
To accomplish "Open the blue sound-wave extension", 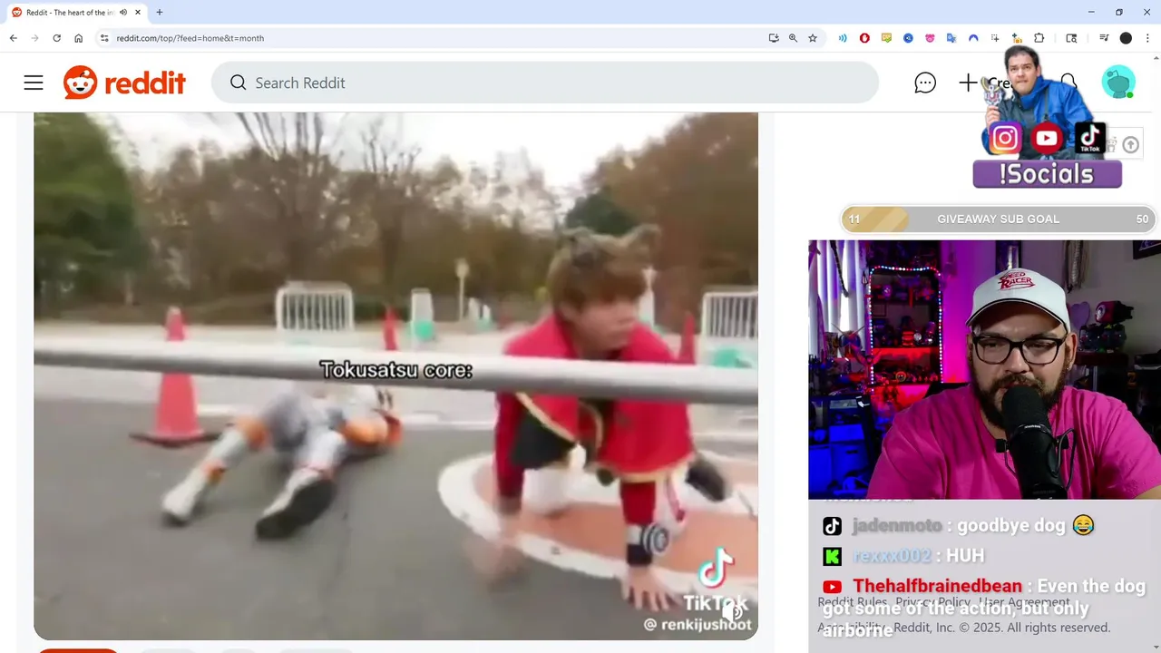I will pyautogui.click(x=843, y=38).
